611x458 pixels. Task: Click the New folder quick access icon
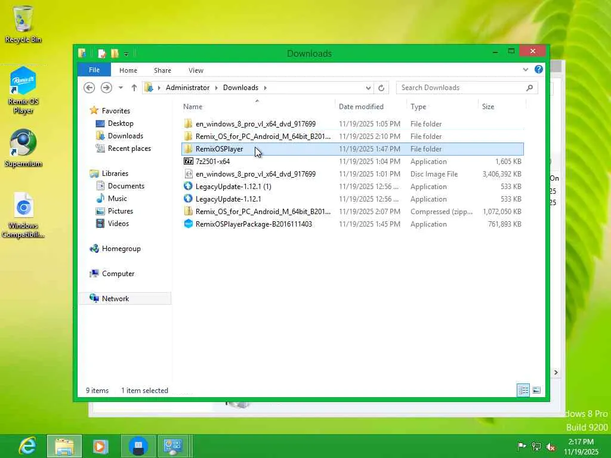[115, 53]
